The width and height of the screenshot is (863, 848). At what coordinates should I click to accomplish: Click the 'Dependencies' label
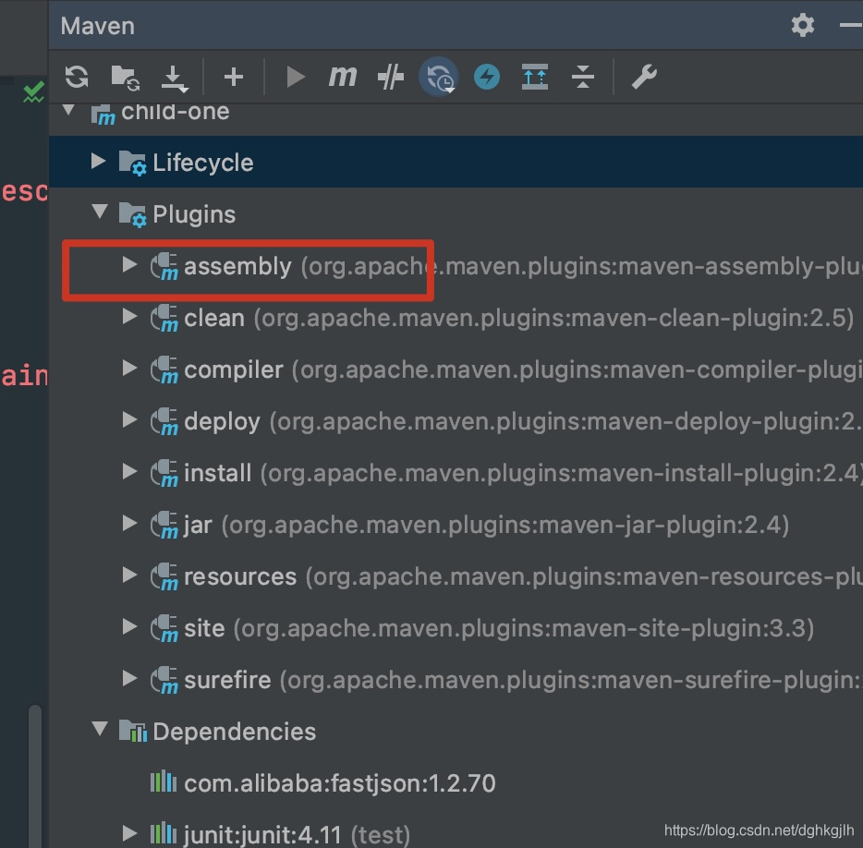click(234, 733)
